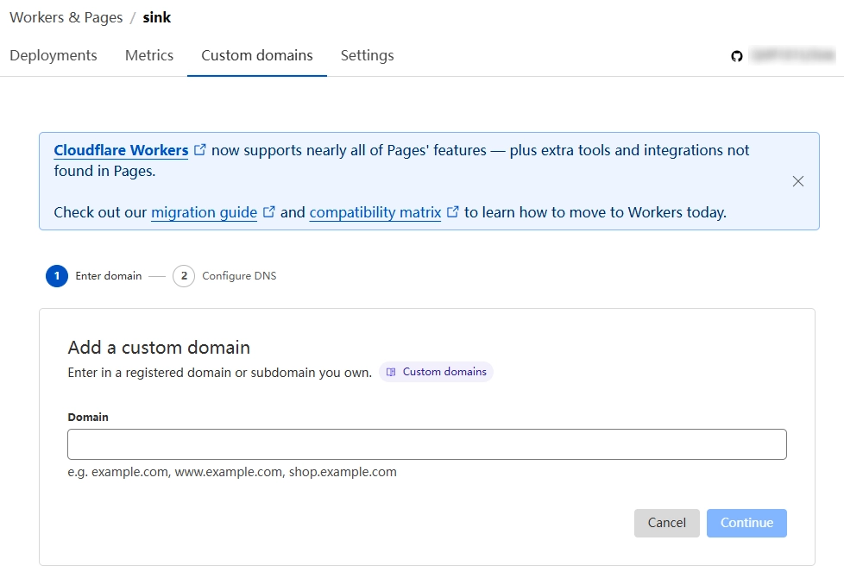Click the sink project breadcrumb

click(157, 17)
